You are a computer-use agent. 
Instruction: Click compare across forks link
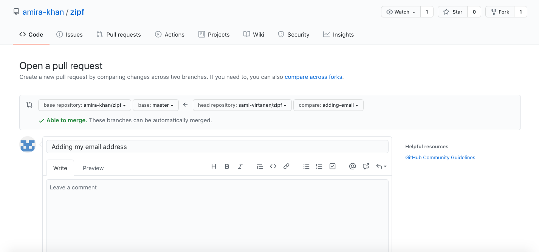click(x=313, y=77)
